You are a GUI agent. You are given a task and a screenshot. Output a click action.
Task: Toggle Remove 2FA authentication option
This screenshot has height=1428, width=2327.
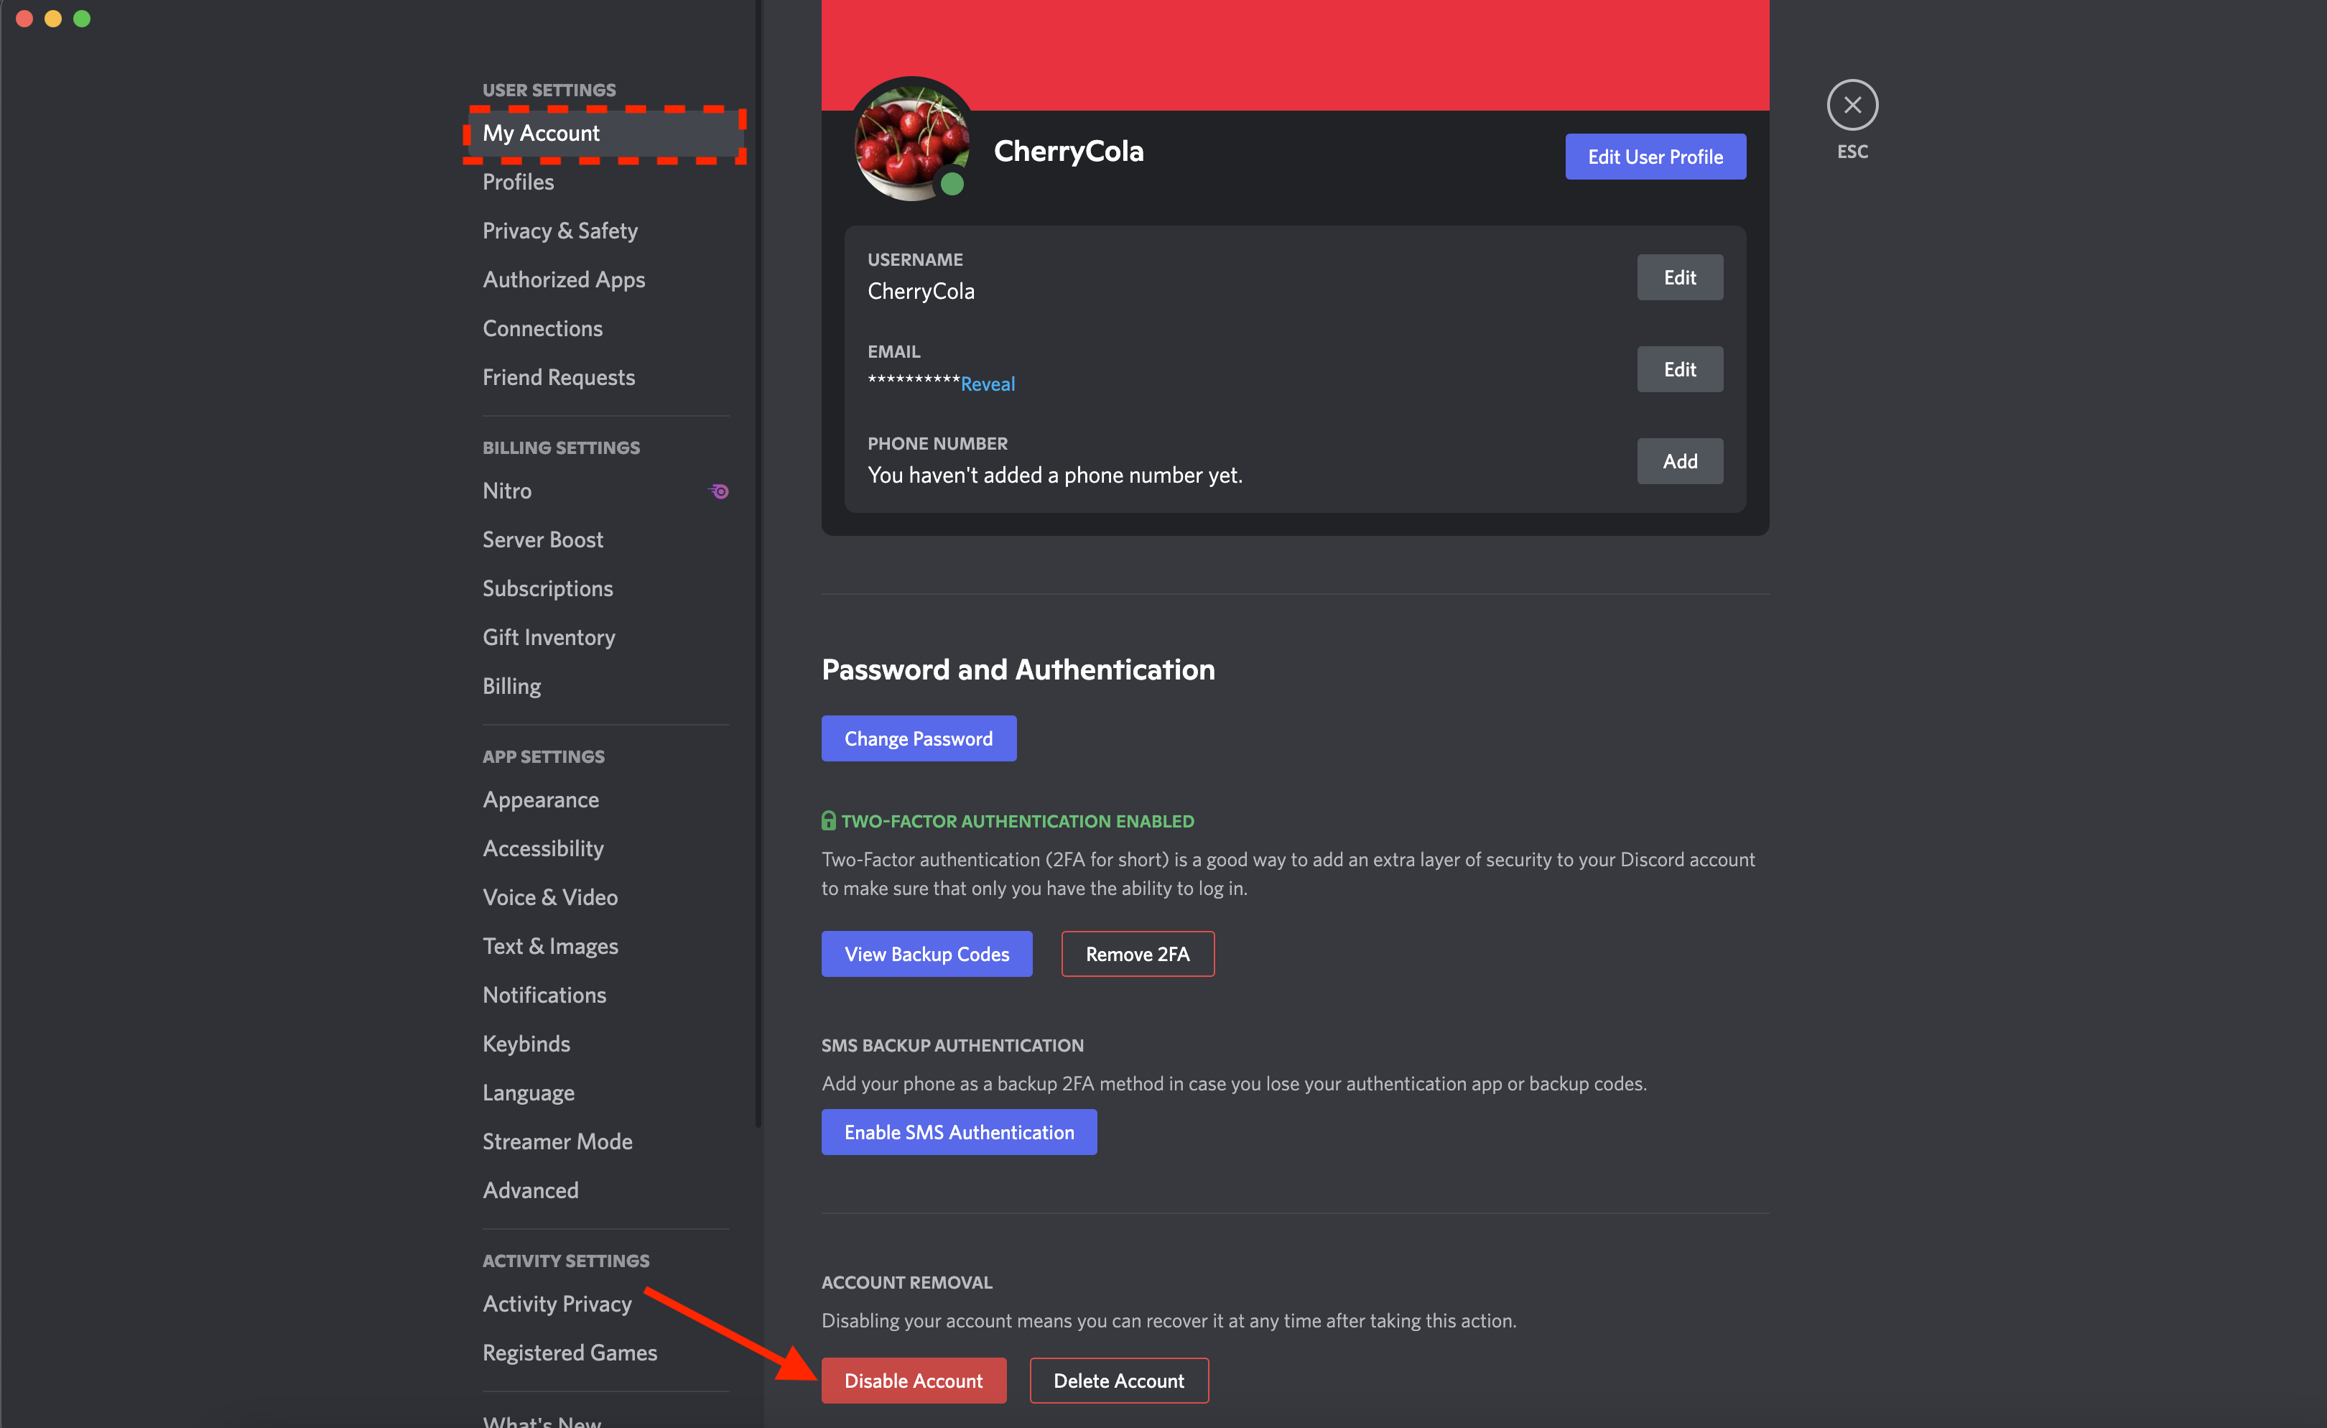(x=1137, y=954)
